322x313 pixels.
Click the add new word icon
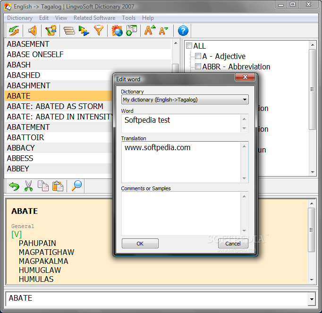(x=131, y=31)
